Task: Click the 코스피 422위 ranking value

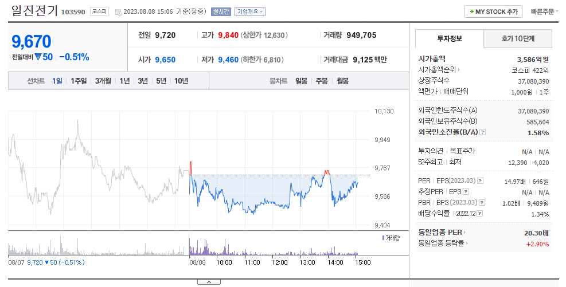Action: pos(530,70)
